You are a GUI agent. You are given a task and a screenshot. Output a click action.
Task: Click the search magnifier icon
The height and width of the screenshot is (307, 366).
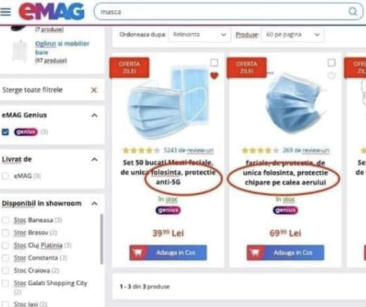[x=353, y=11]
